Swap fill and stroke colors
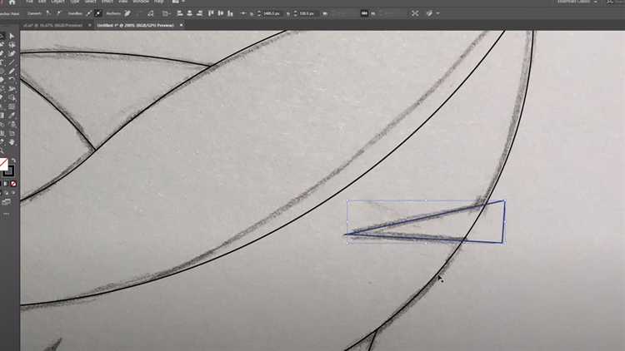Viewport: 625px width, 351px height. click(x=13, y=161)
